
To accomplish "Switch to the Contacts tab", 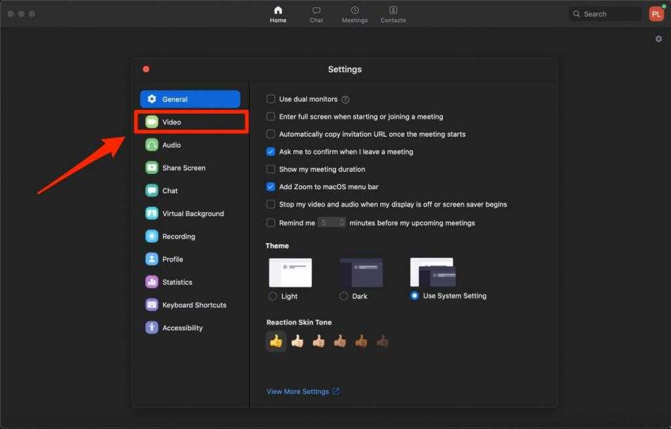I will [x=393, y=14].
